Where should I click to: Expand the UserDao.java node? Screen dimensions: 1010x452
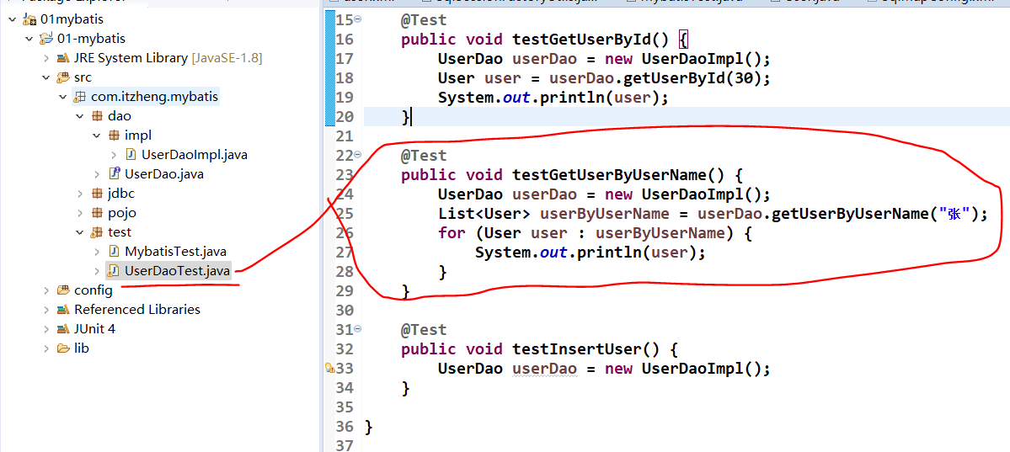click(97, 174)
